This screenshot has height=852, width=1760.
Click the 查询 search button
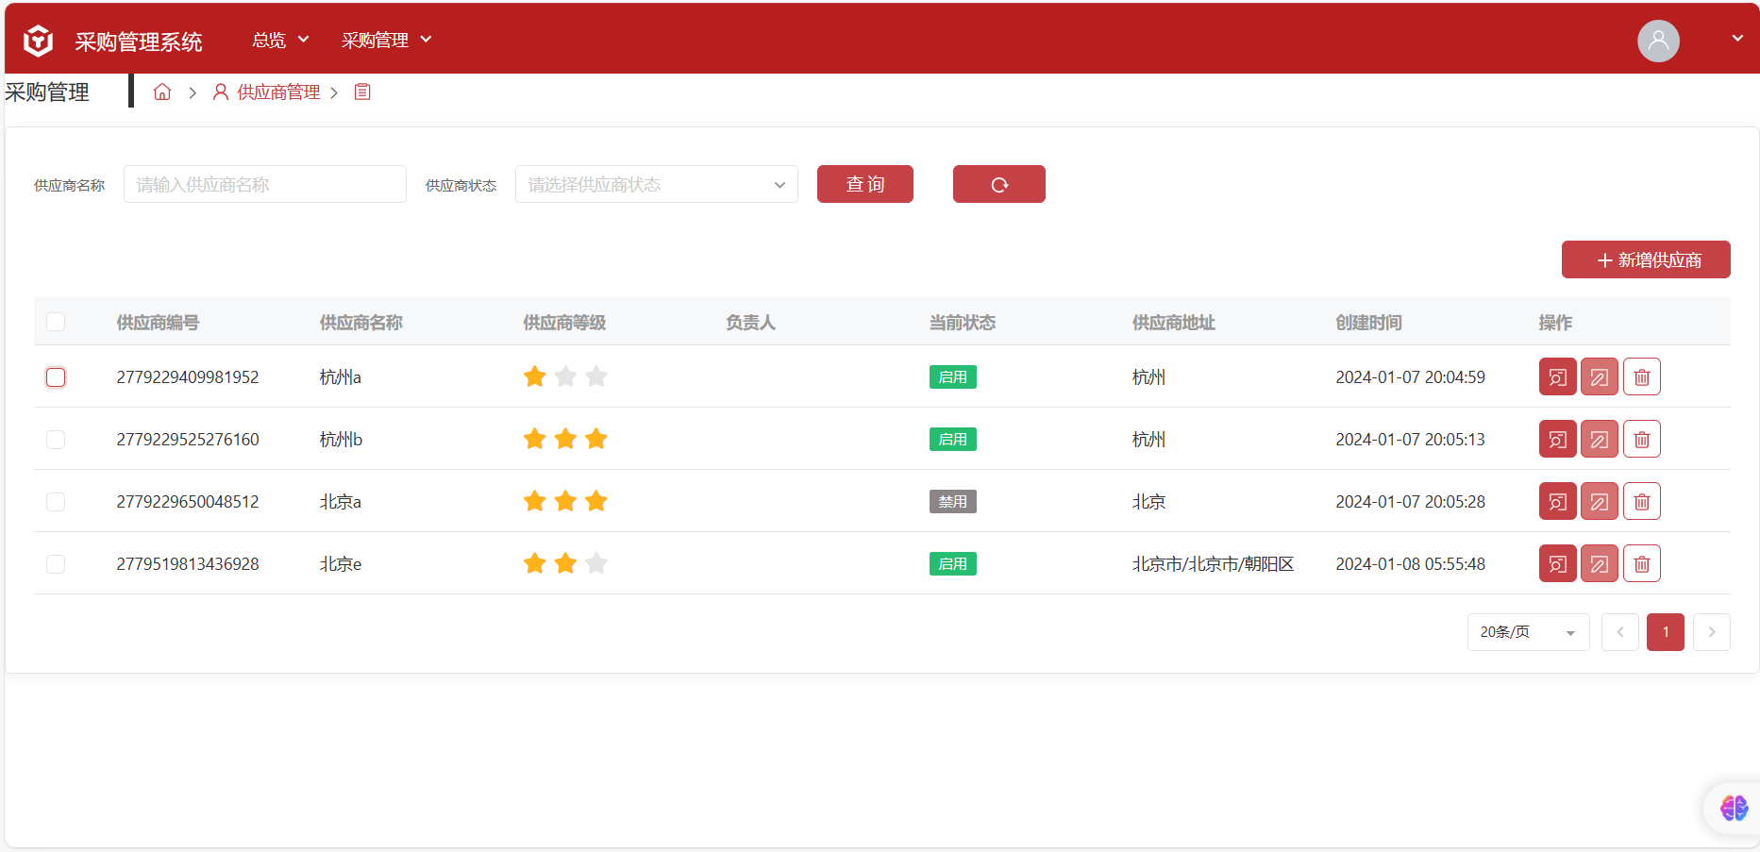click(x=865, y=184)
